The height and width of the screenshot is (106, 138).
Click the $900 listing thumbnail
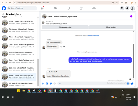(x=43, y=23)
